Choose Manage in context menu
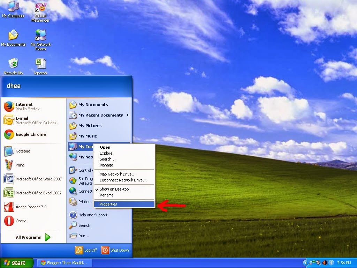 pos(124,165)
